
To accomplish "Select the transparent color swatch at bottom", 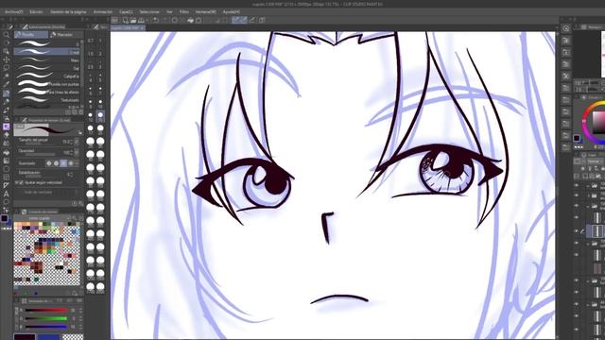I will point(73,337).
